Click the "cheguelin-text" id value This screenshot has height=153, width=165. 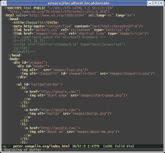82,74
